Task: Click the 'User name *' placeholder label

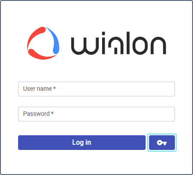Action: [39, 89]
